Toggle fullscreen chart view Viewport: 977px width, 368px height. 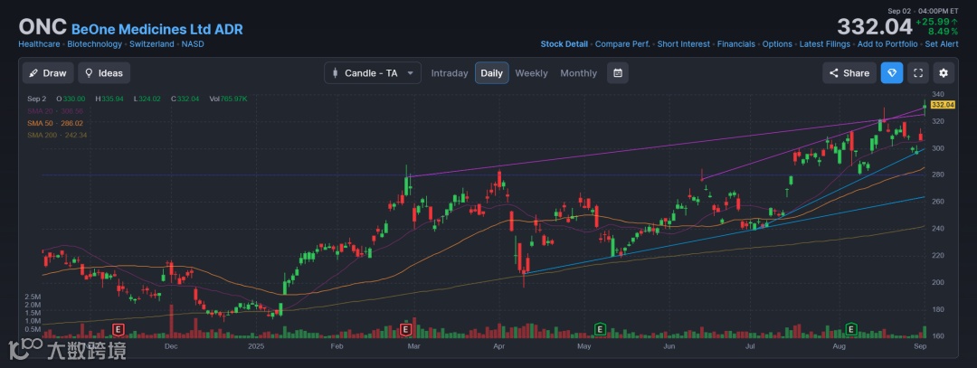click(918, 73)
